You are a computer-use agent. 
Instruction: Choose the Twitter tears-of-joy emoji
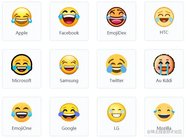[117, 65]
